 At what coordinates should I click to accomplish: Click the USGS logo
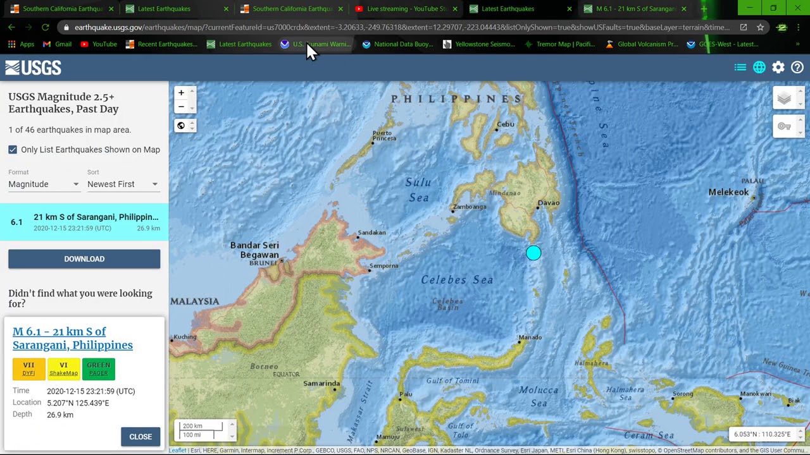tap(33, 68)
